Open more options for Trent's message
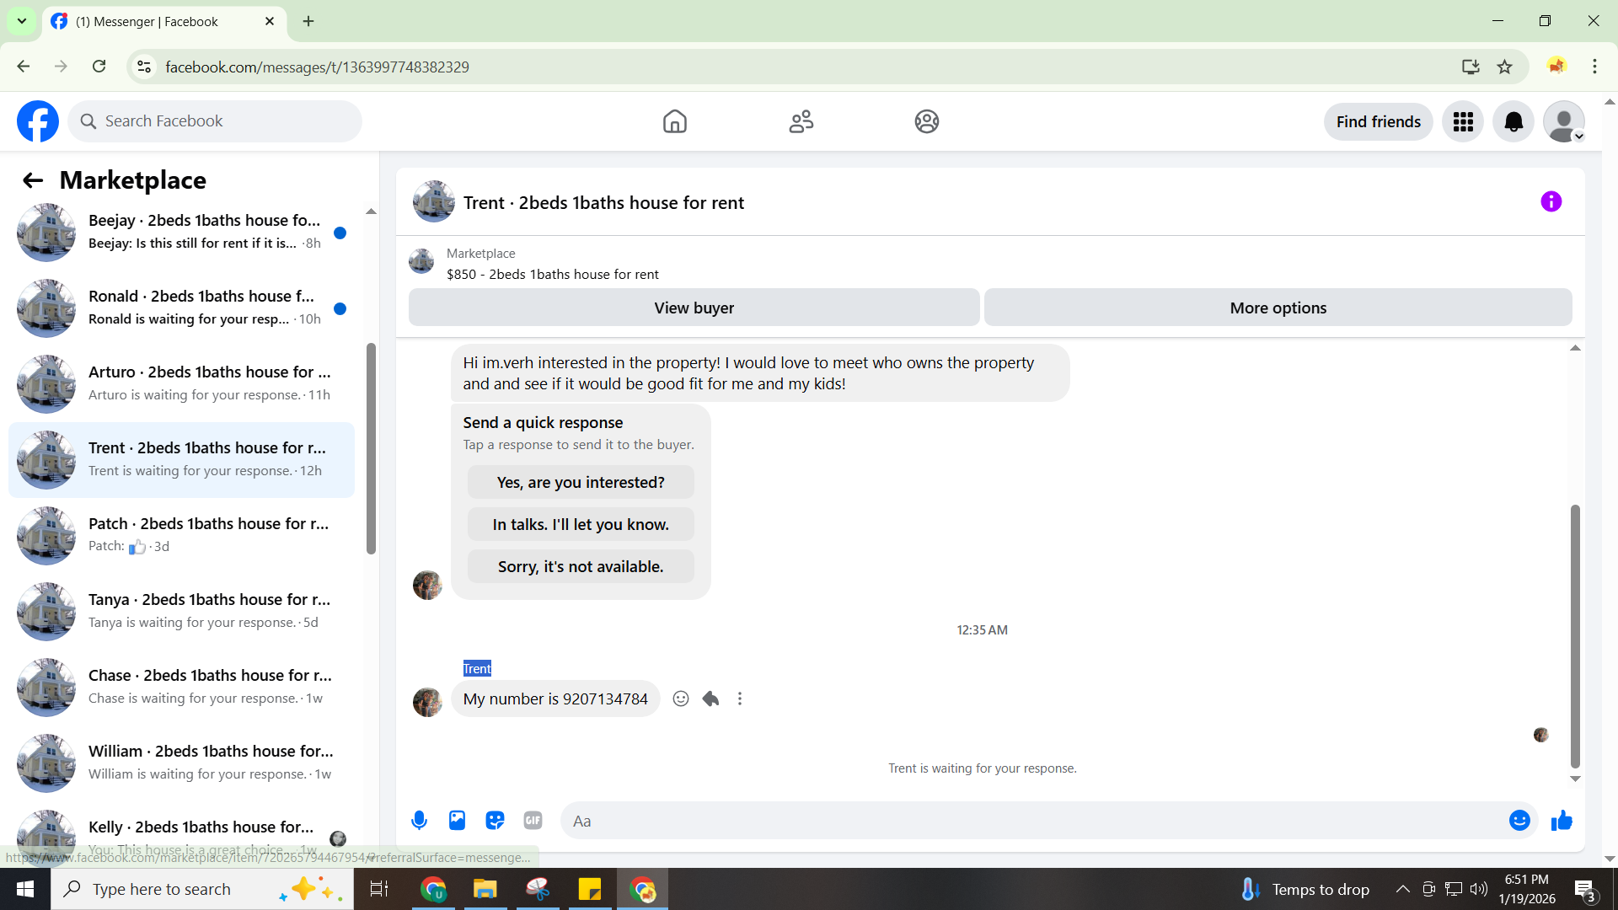 tap(740, 699)
